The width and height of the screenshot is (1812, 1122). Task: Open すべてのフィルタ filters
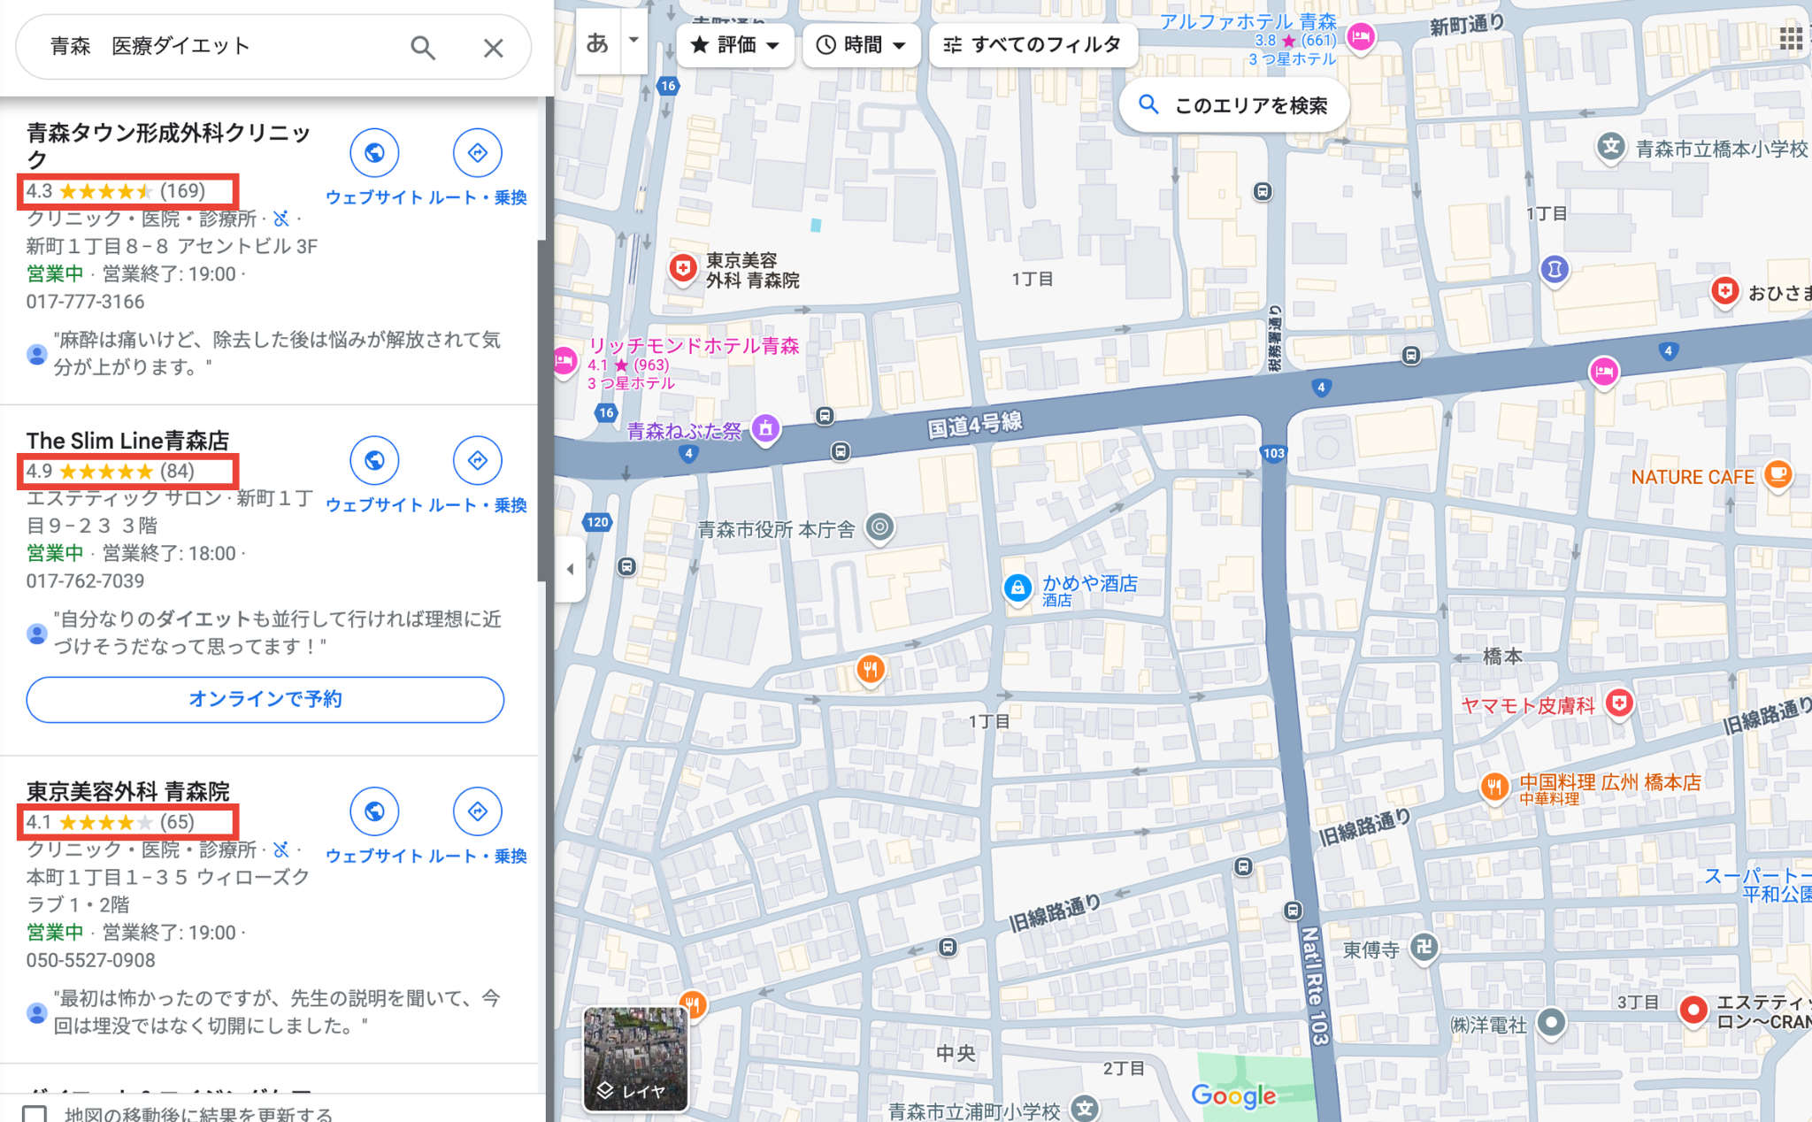pos(1033,45)
